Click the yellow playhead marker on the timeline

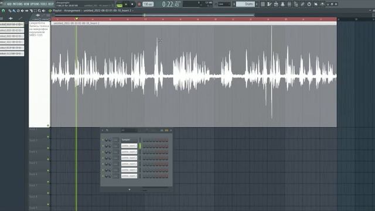pyautogui.click(x=77, y=18)
